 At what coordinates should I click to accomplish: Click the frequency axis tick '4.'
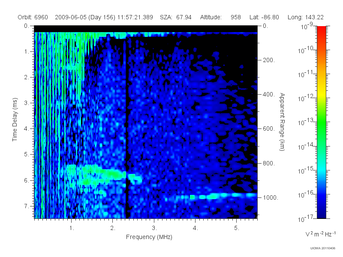pyautogui.click(x=196, y=228)
